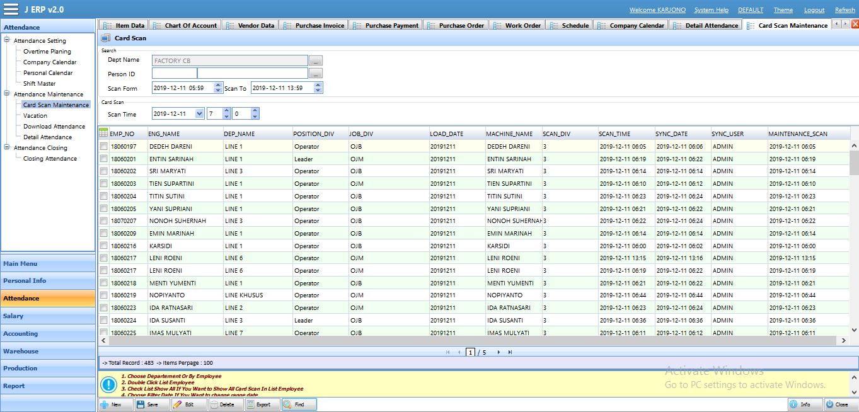Image resolution: width=859 pixels, height=412 pixels.
Task: Click the Edit pencil button
Action: coord(188,404)
